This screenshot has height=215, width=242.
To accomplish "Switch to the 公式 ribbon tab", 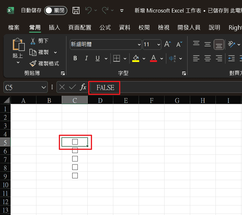I will click(105, 28).
